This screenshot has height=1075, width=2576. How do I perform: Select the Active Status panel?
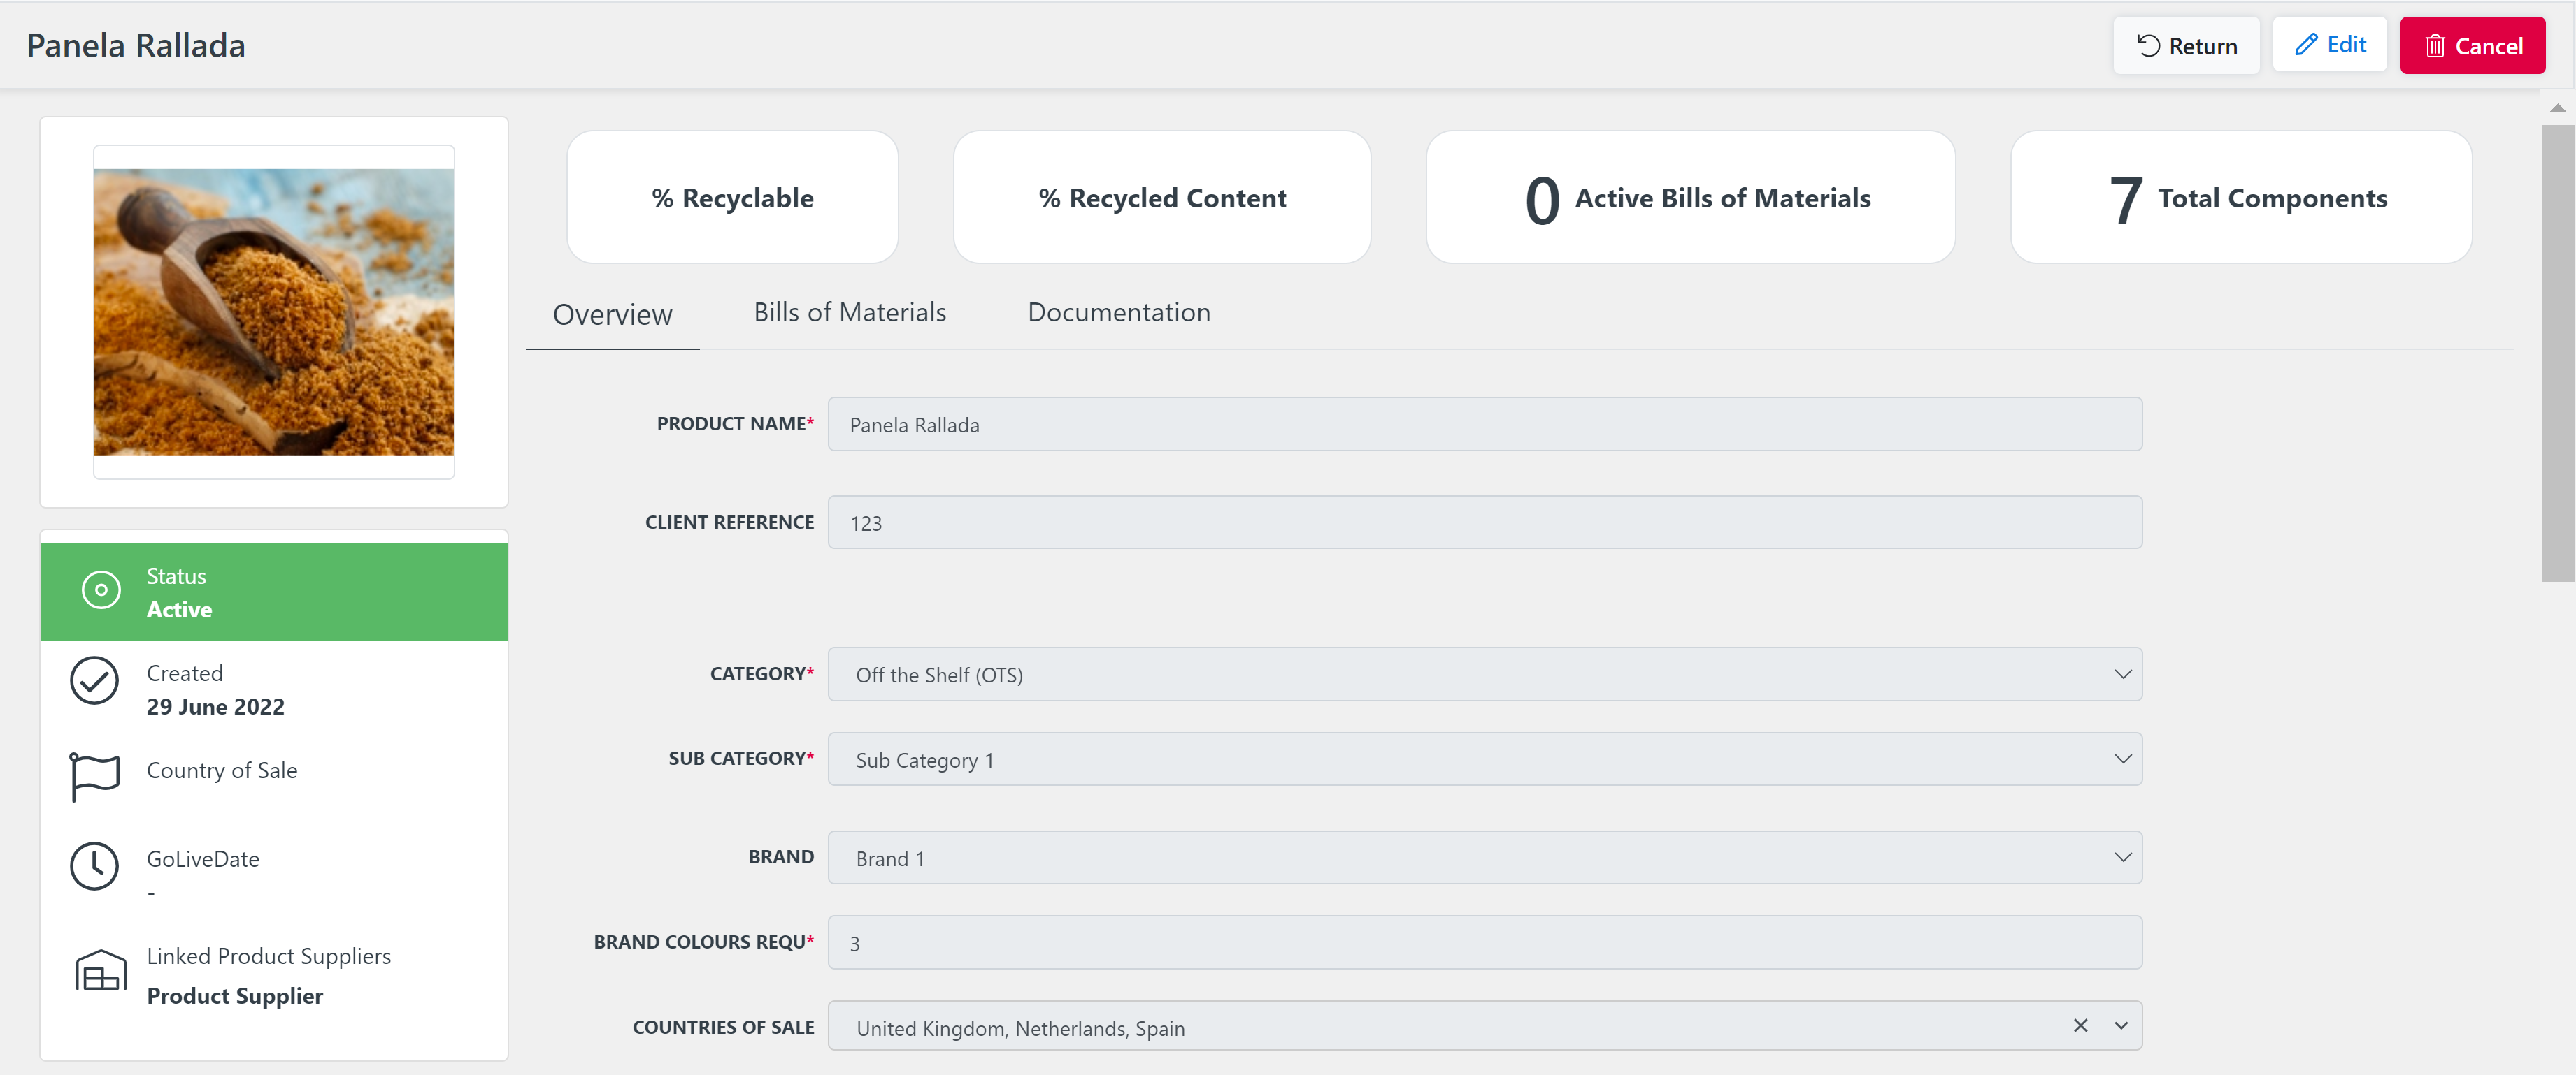coord(275,590)
